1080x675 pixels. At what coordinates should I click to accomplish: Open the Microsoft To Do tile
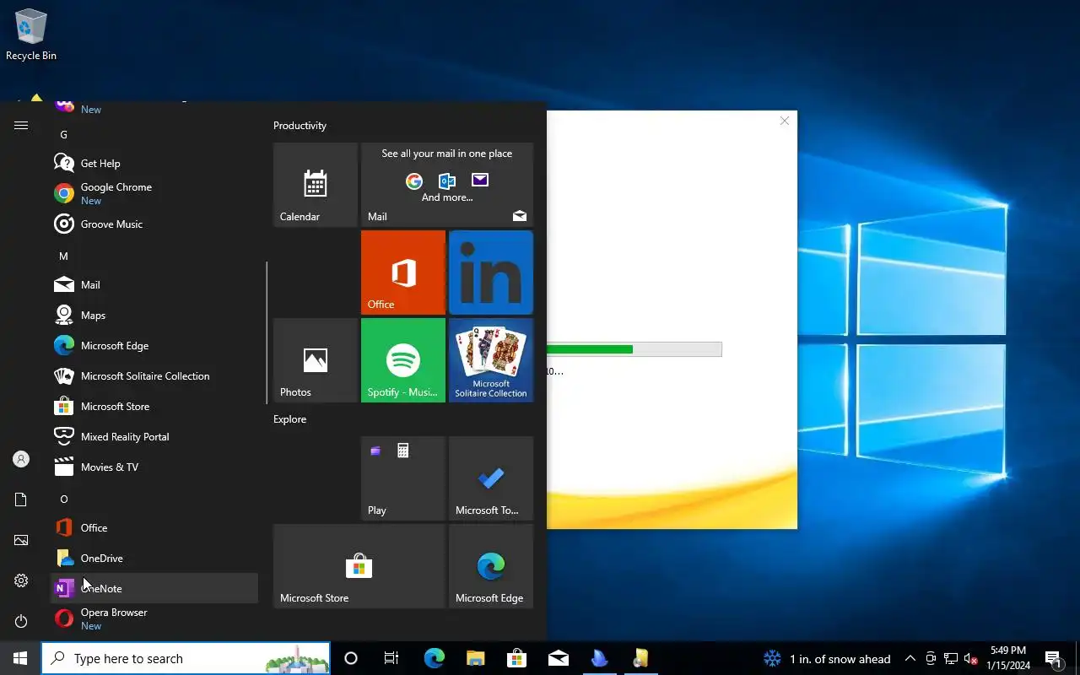(x=491, y=478)
